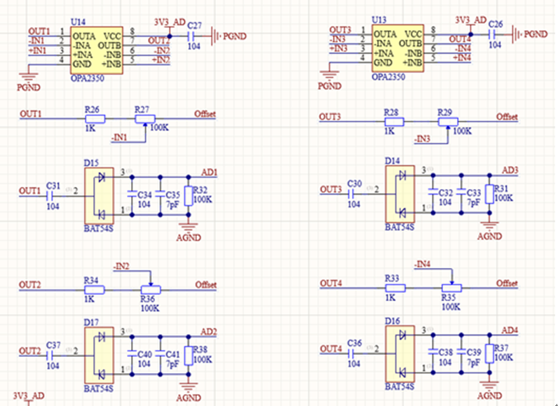Select the R26 1K resistor symbol

pos(95,118)
